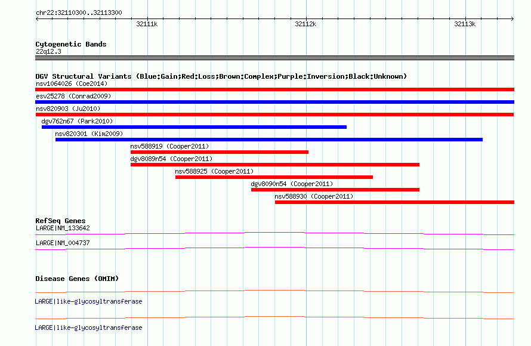Click the LARGE|NM_004737 gene label

point(63,243)
